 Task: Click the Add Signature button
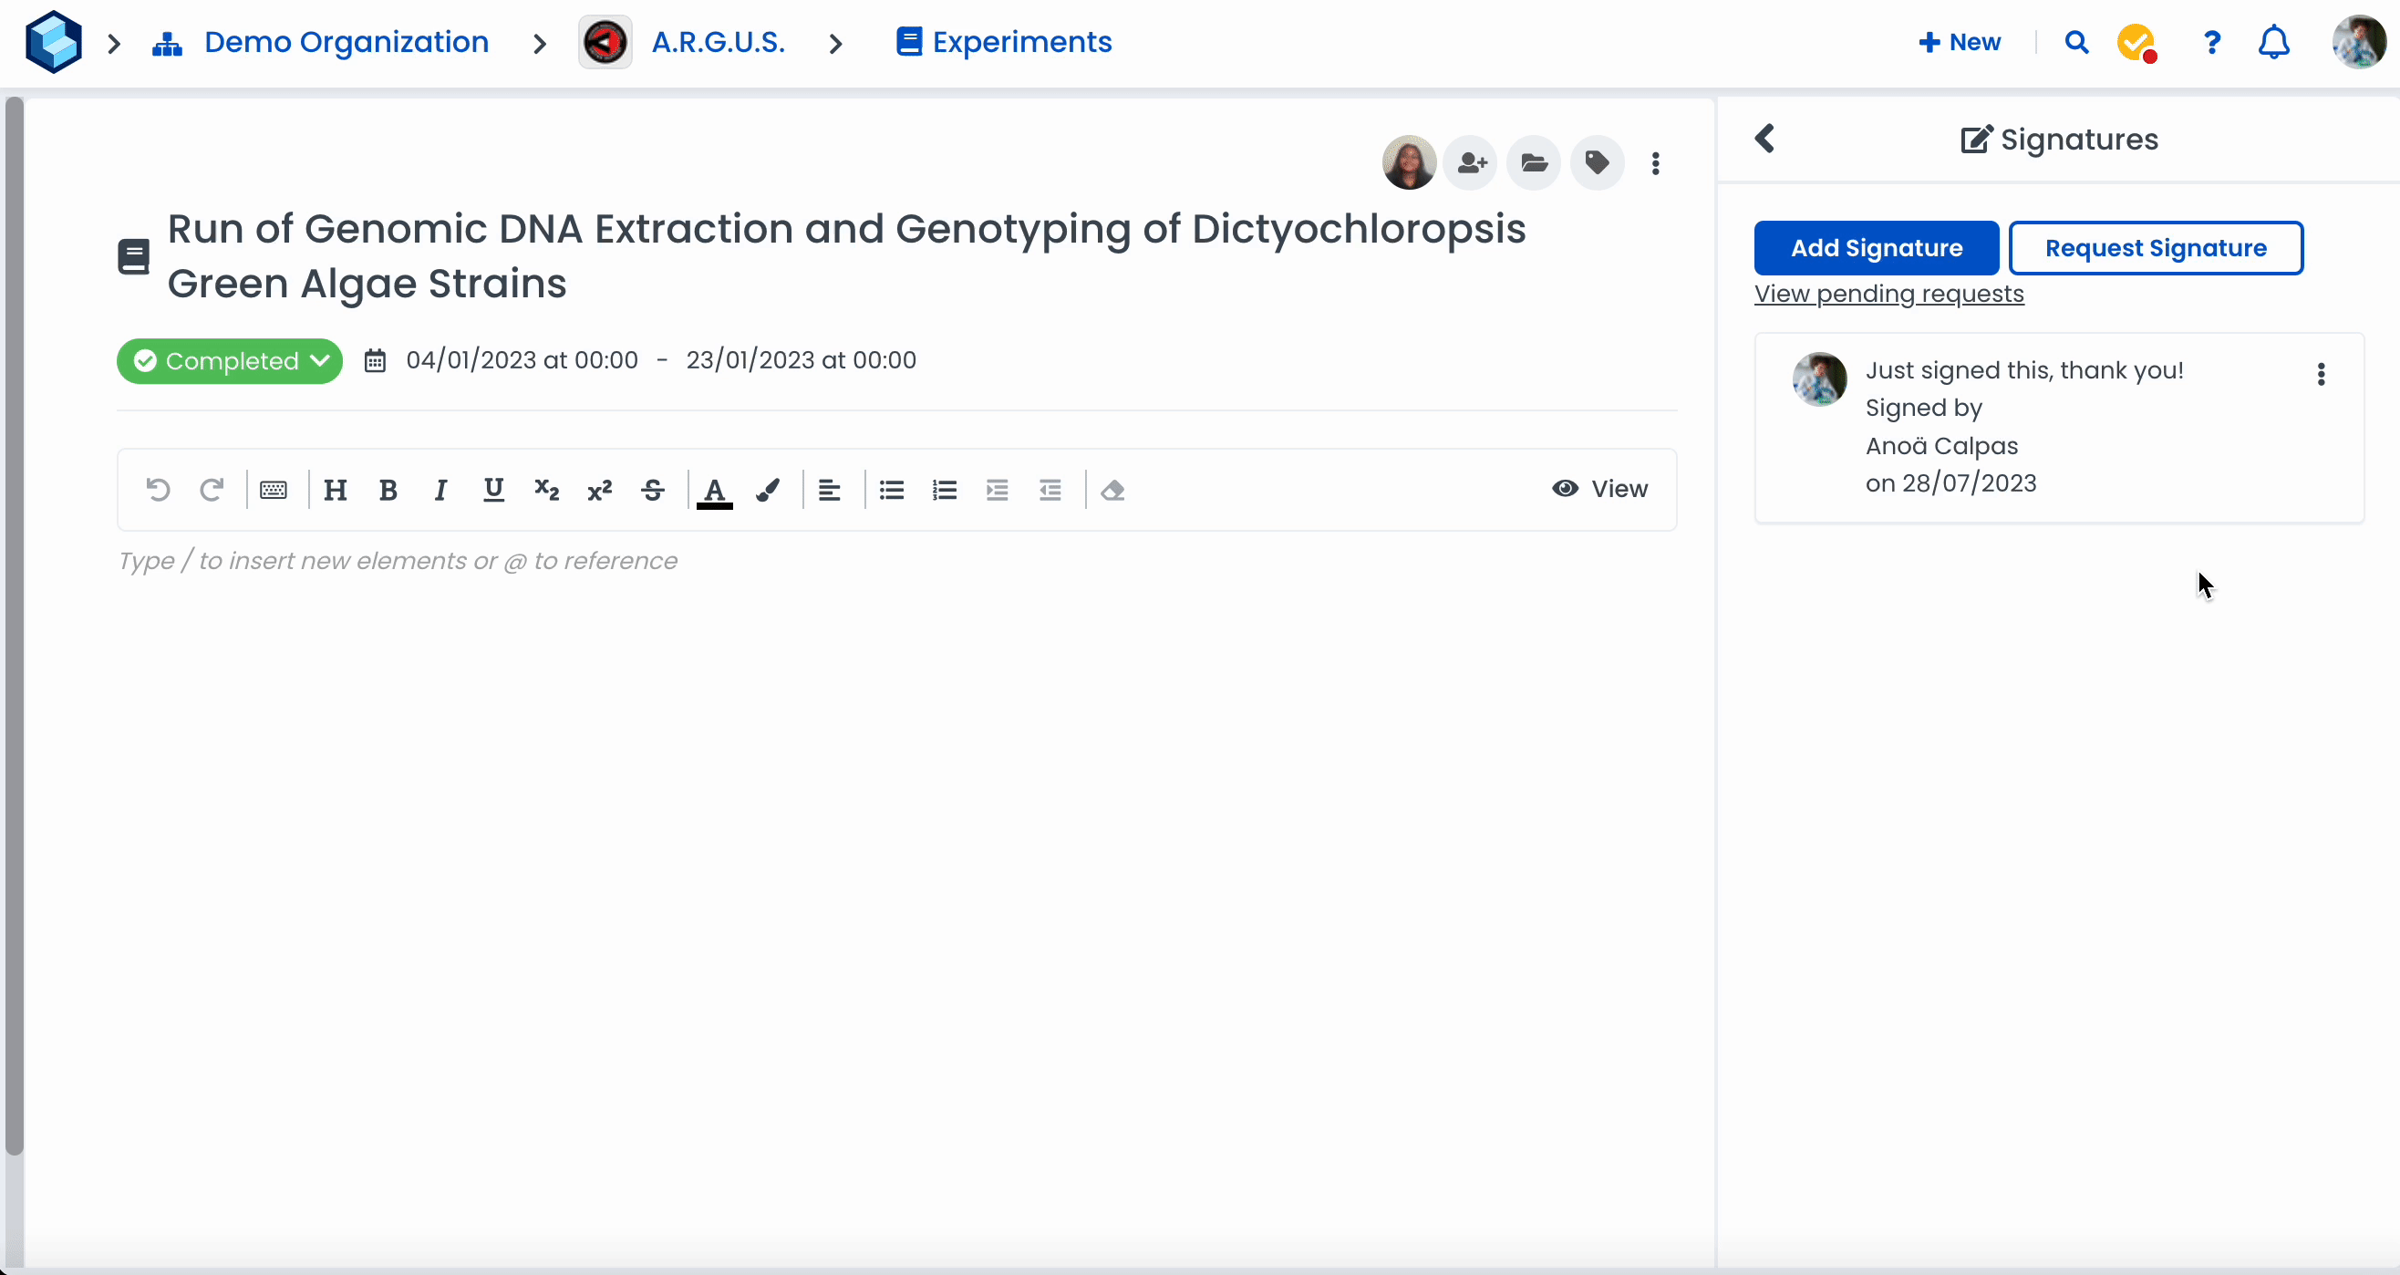[1877, 248]
